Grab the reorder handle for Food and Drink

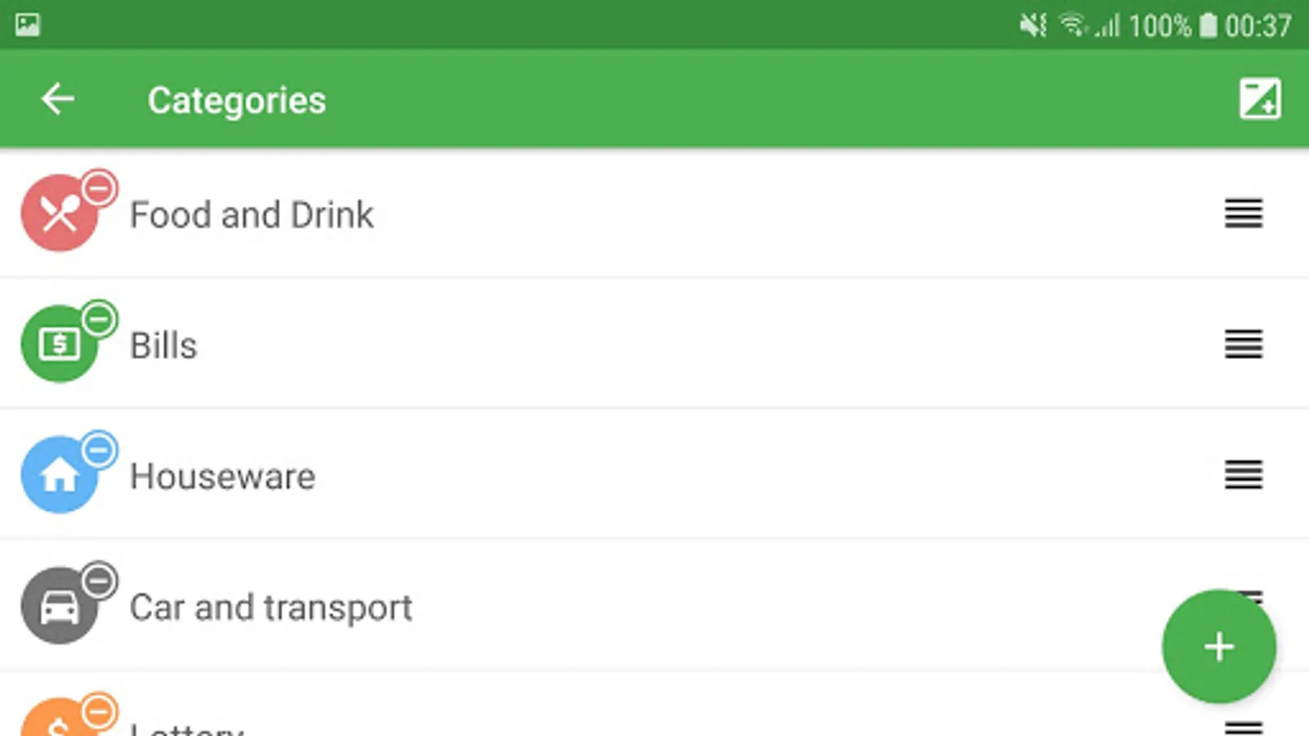(x=1244, y=213)
